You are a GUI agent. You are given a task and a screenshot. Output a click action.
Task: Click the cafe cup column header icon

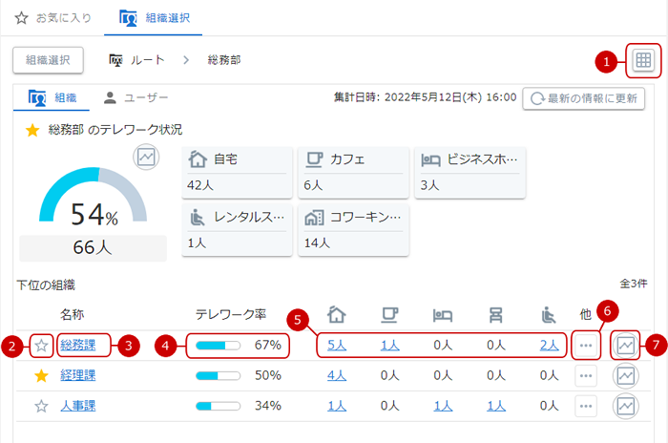pos(389,315)
